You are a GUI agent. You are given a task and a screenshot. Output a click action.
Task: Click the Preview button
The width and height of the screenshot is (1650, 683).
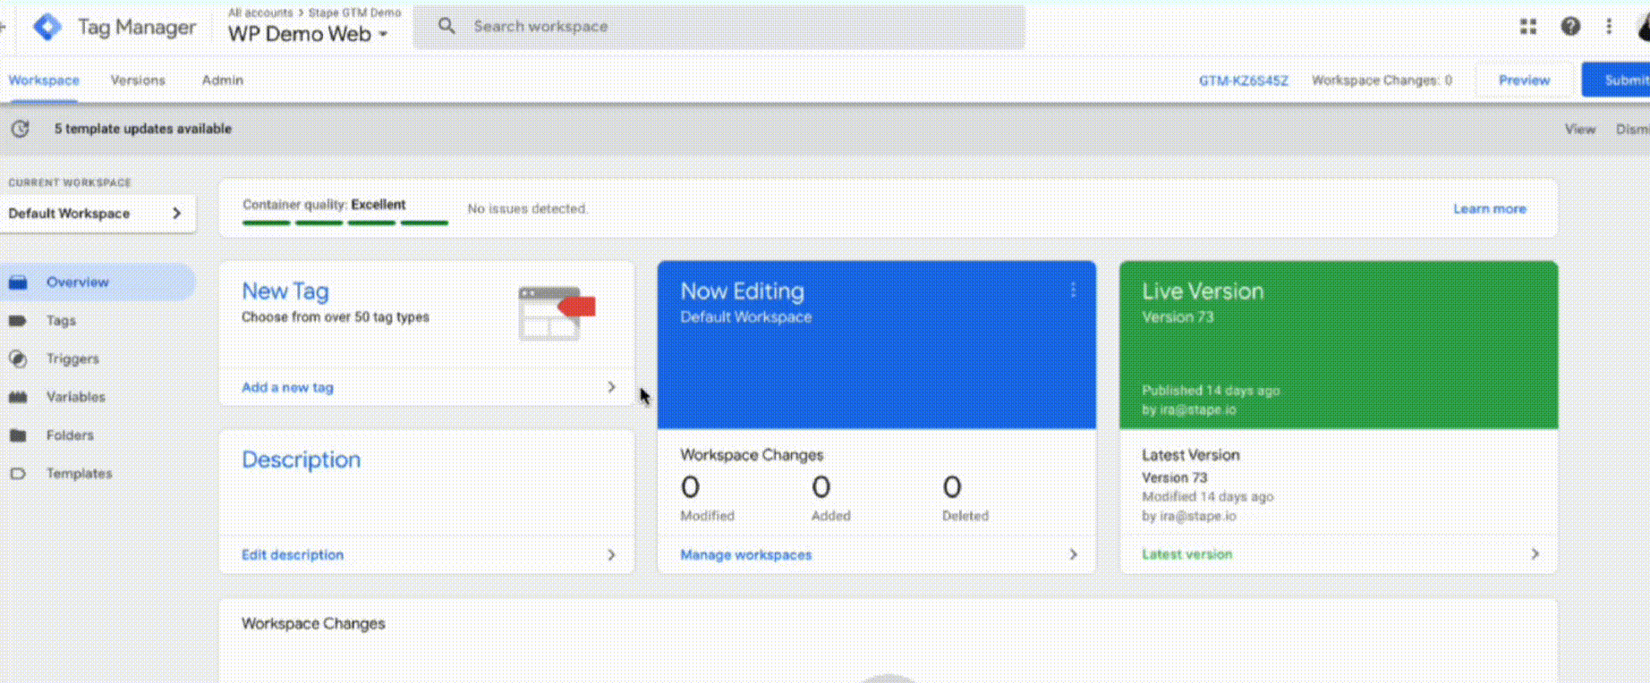click(x=1524, y=80)
